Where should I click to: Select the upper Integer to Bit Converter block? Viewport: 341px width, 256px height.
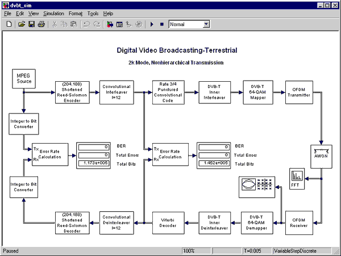point(24,124)
